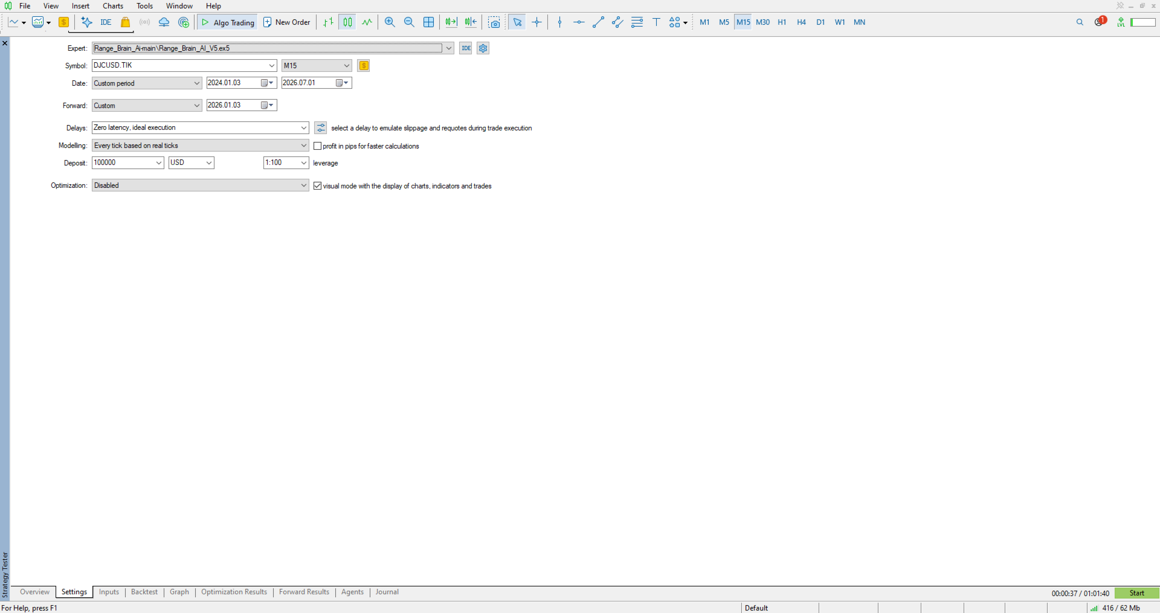Open the Modelling dropdown
The width and height of the screenshot is (1160, 613).
[201, 146]
